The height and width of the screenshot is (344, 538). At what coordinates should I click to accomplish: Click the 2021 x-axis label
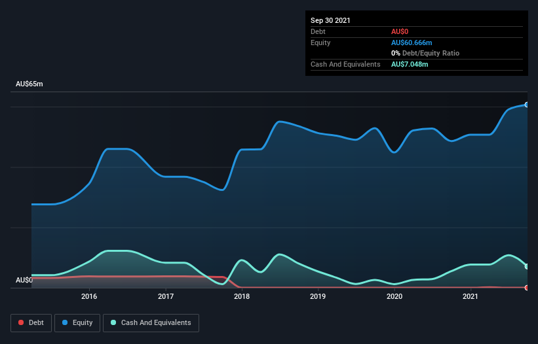471,296
